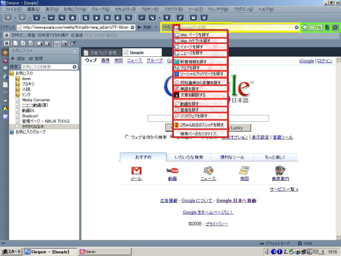Click the curved undo-arrow toolbar button
The height and width of the screenshot is (256, 341).
click(x=62, y=18)
